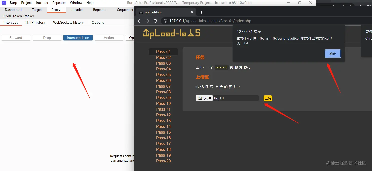The height and width of the screenshot is (171, 372).
Task: Click the site information icon in address bar
Action: pos(165,21)
